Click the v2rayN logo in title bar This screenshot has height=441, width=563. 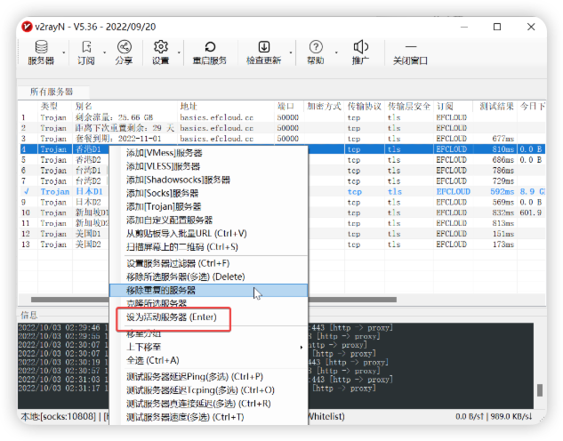click(27, 27)
